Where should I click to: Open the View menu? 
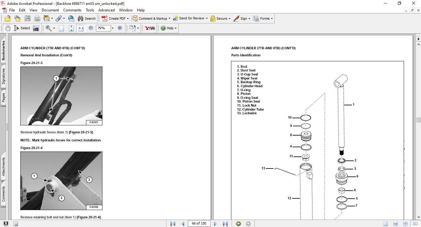click(33, 10)
